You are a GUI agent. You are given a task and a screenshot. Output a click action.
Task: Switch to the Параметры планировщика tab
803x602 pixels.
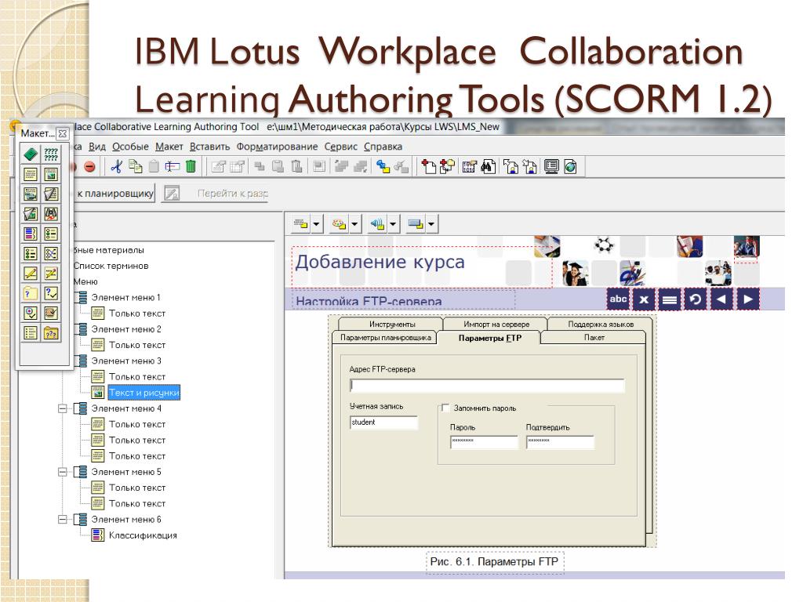tap(385, 338)
